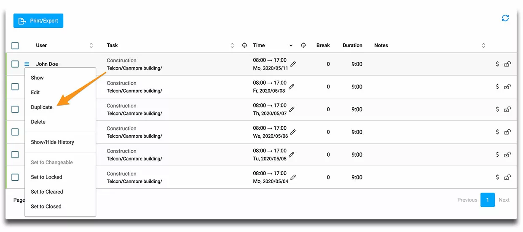Click the Print/Export button
This screenshot has width=523, height=232.
[38, 21]
